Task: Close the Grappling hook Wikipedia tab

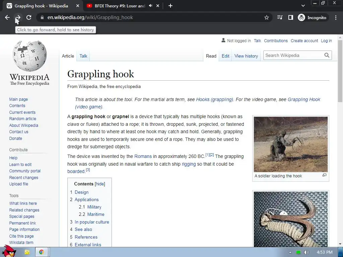Action: pos(78,6)
